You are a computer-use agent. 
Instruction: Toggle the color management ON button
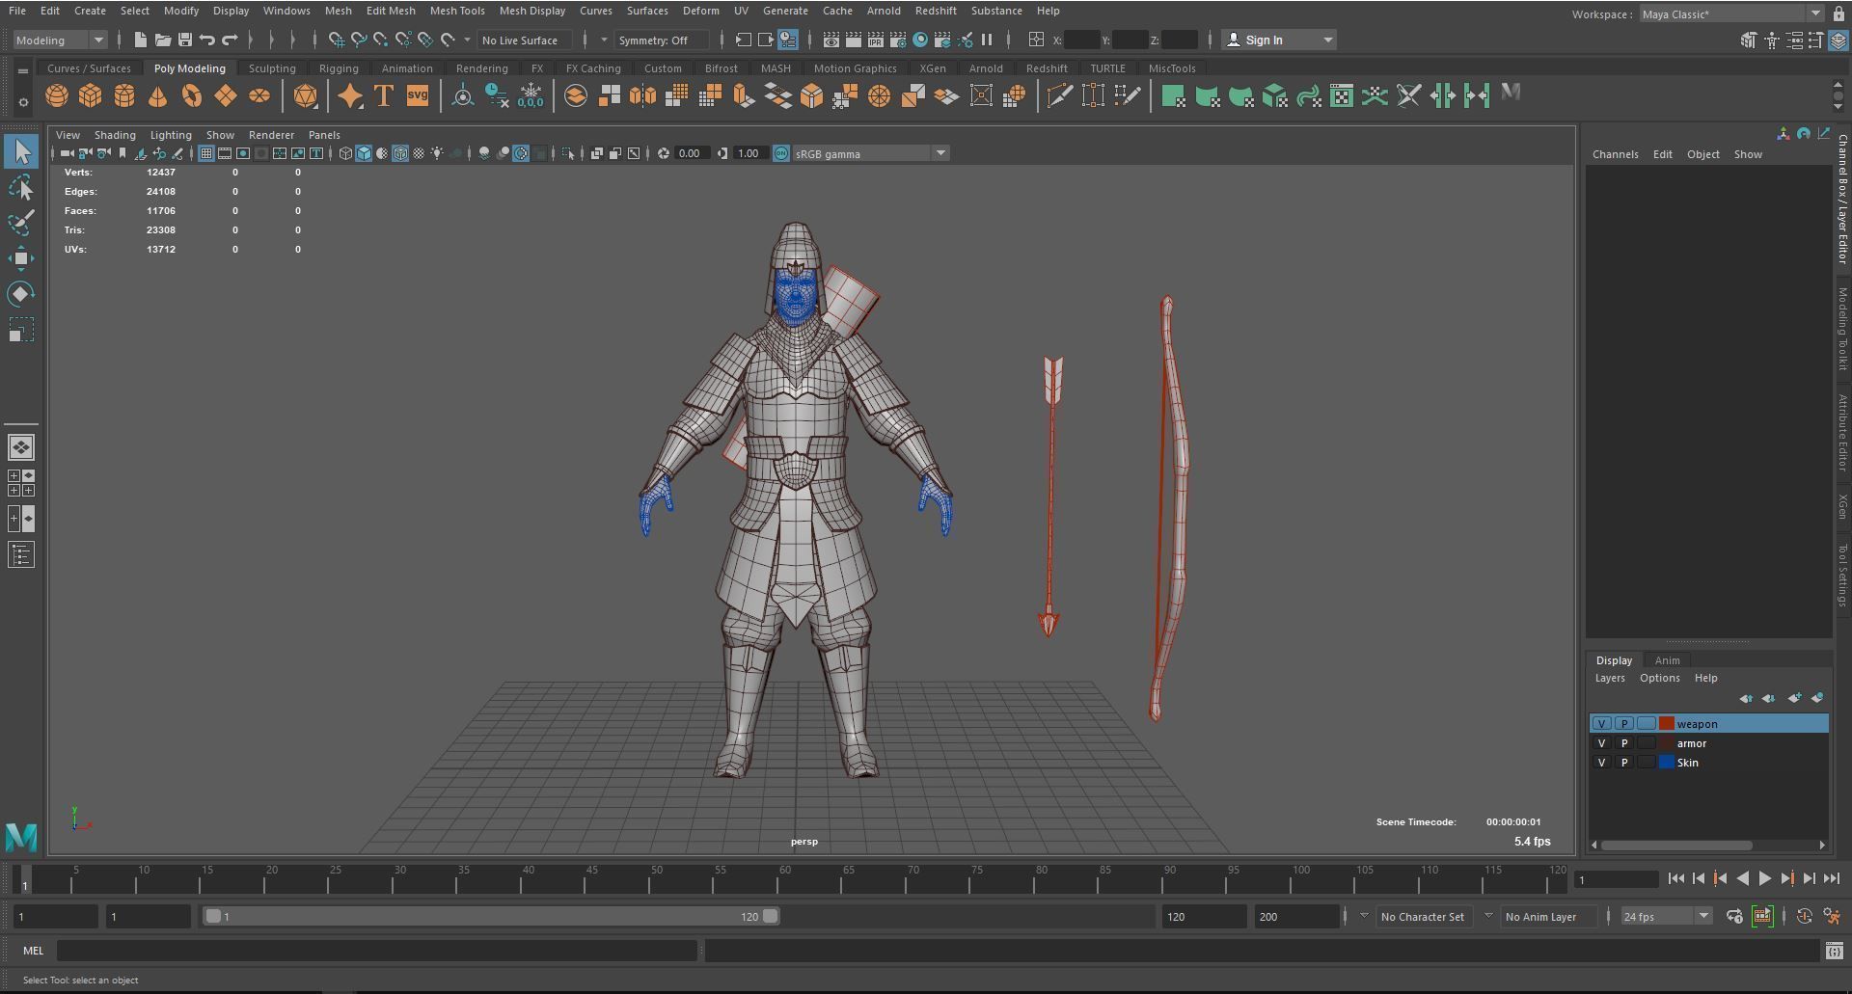coord(780,153)
